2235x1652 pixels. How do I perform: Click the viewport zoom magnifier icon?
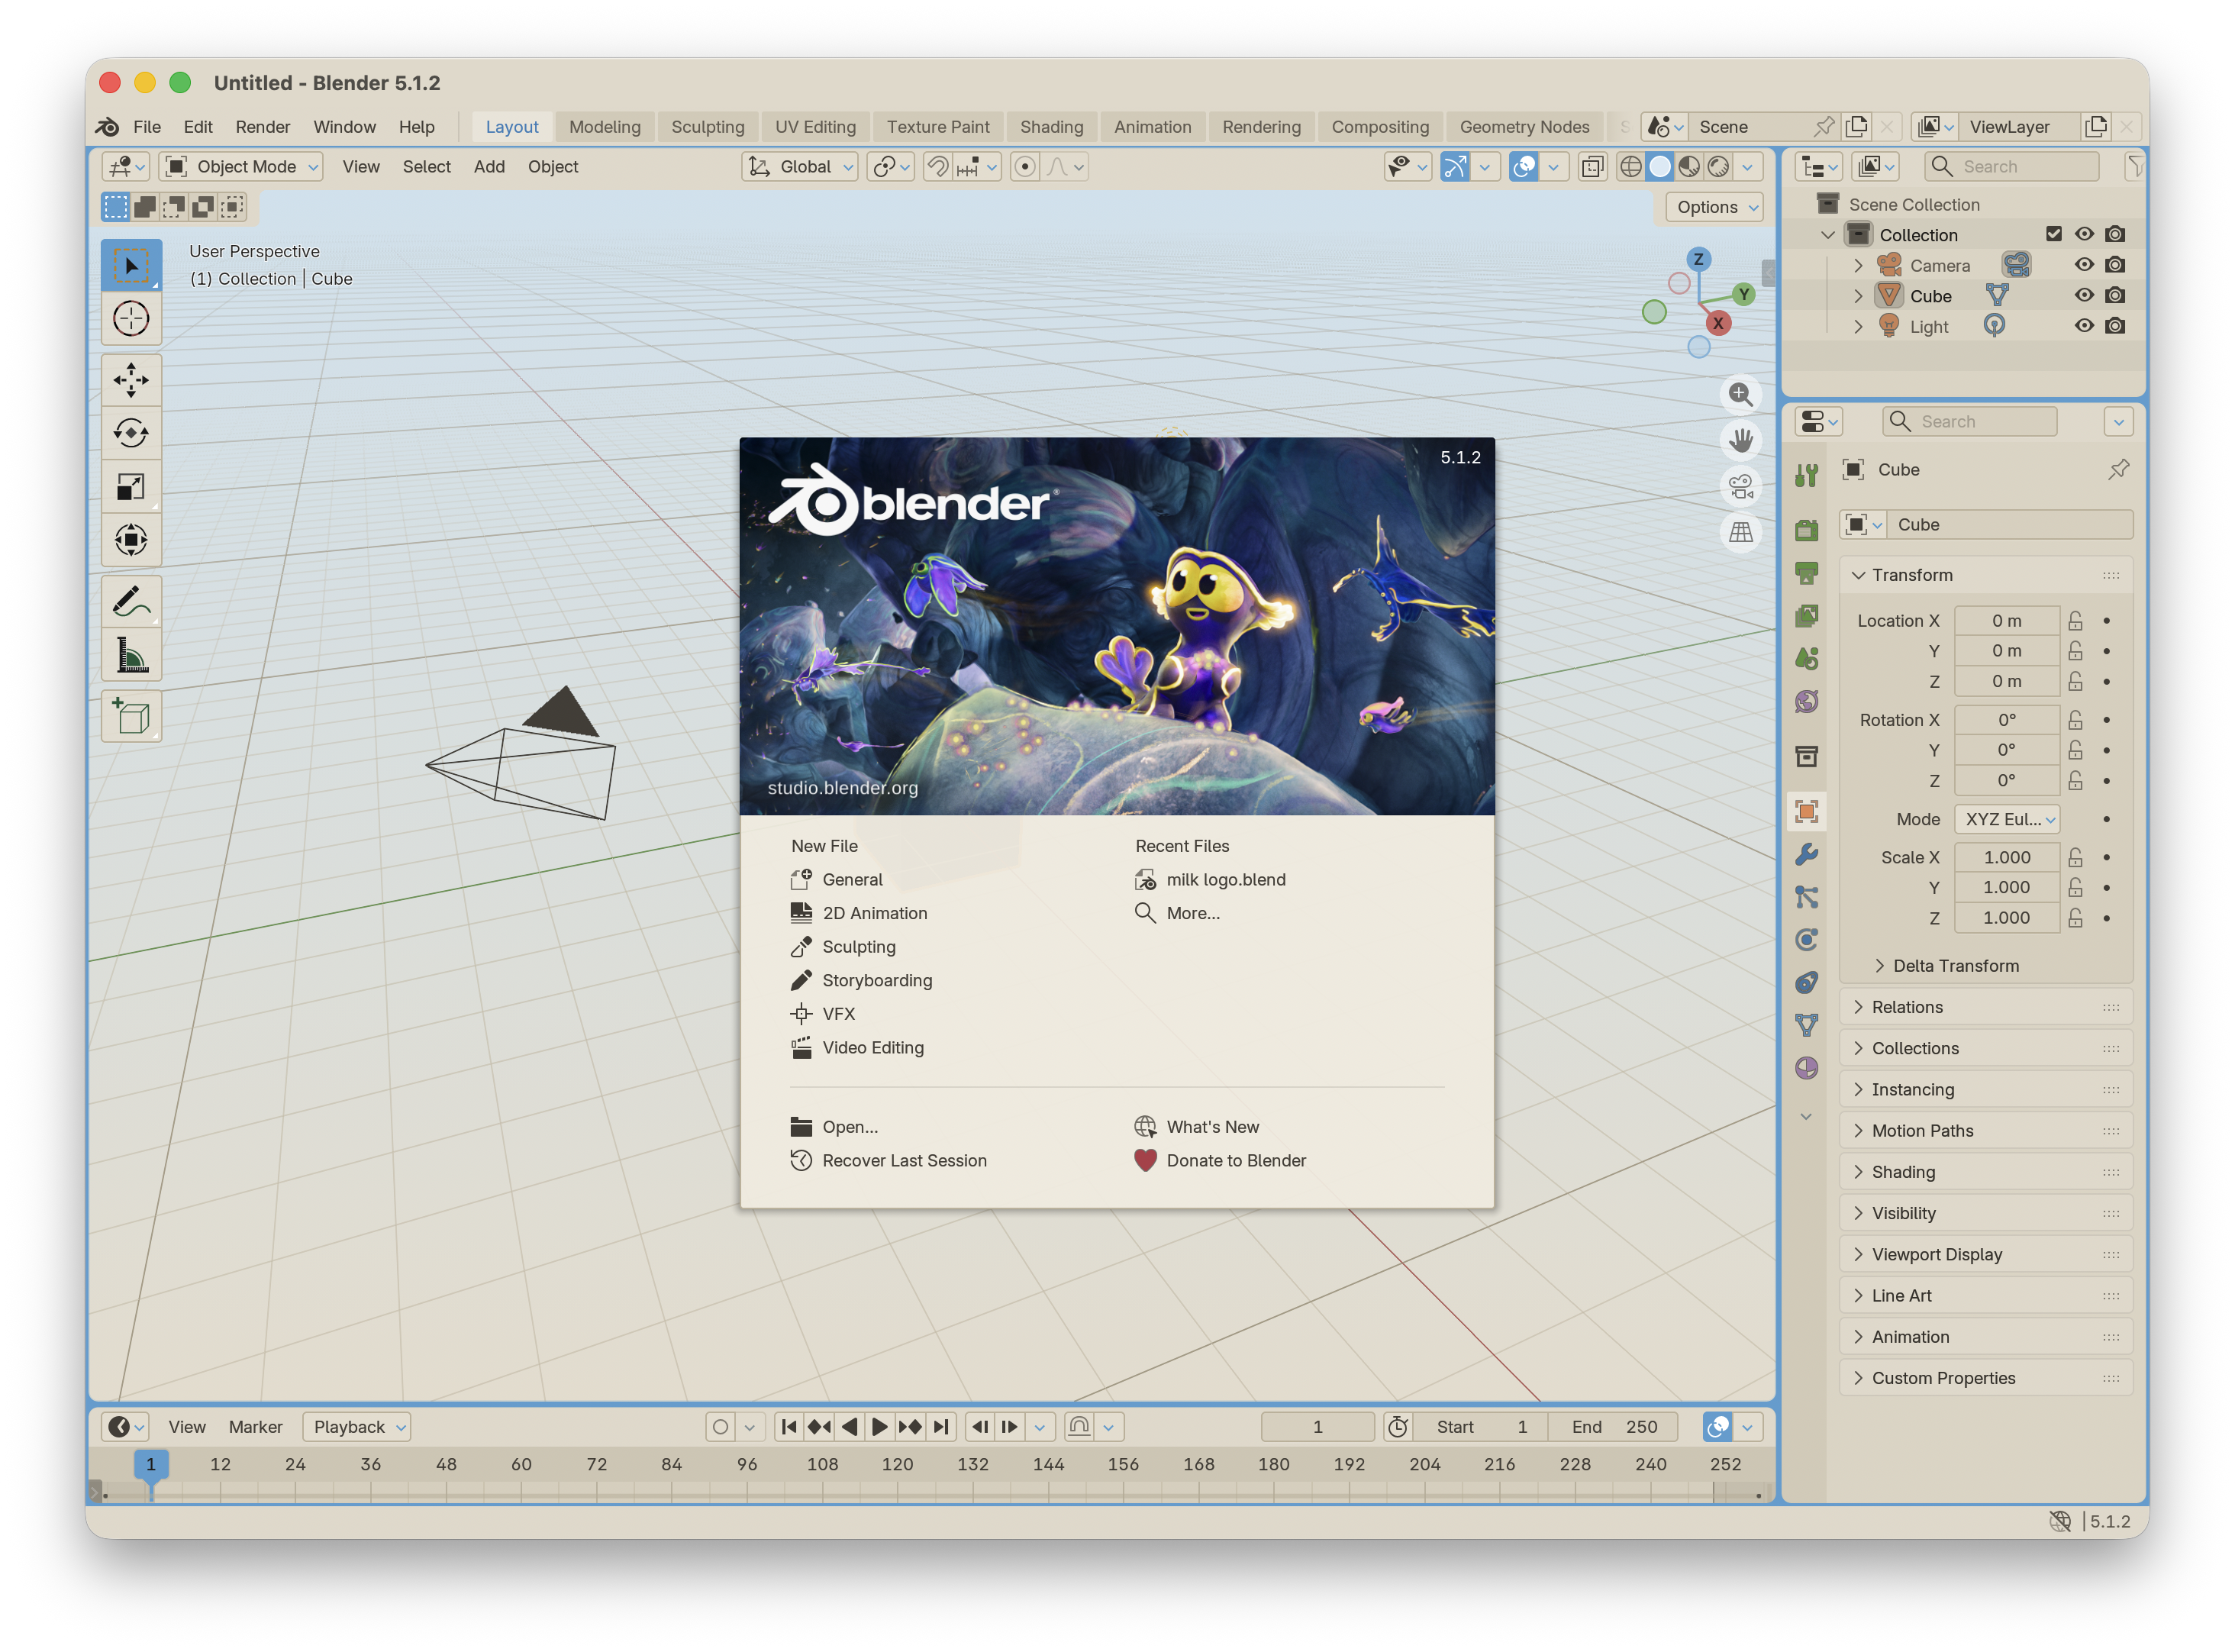(1741, 394)
